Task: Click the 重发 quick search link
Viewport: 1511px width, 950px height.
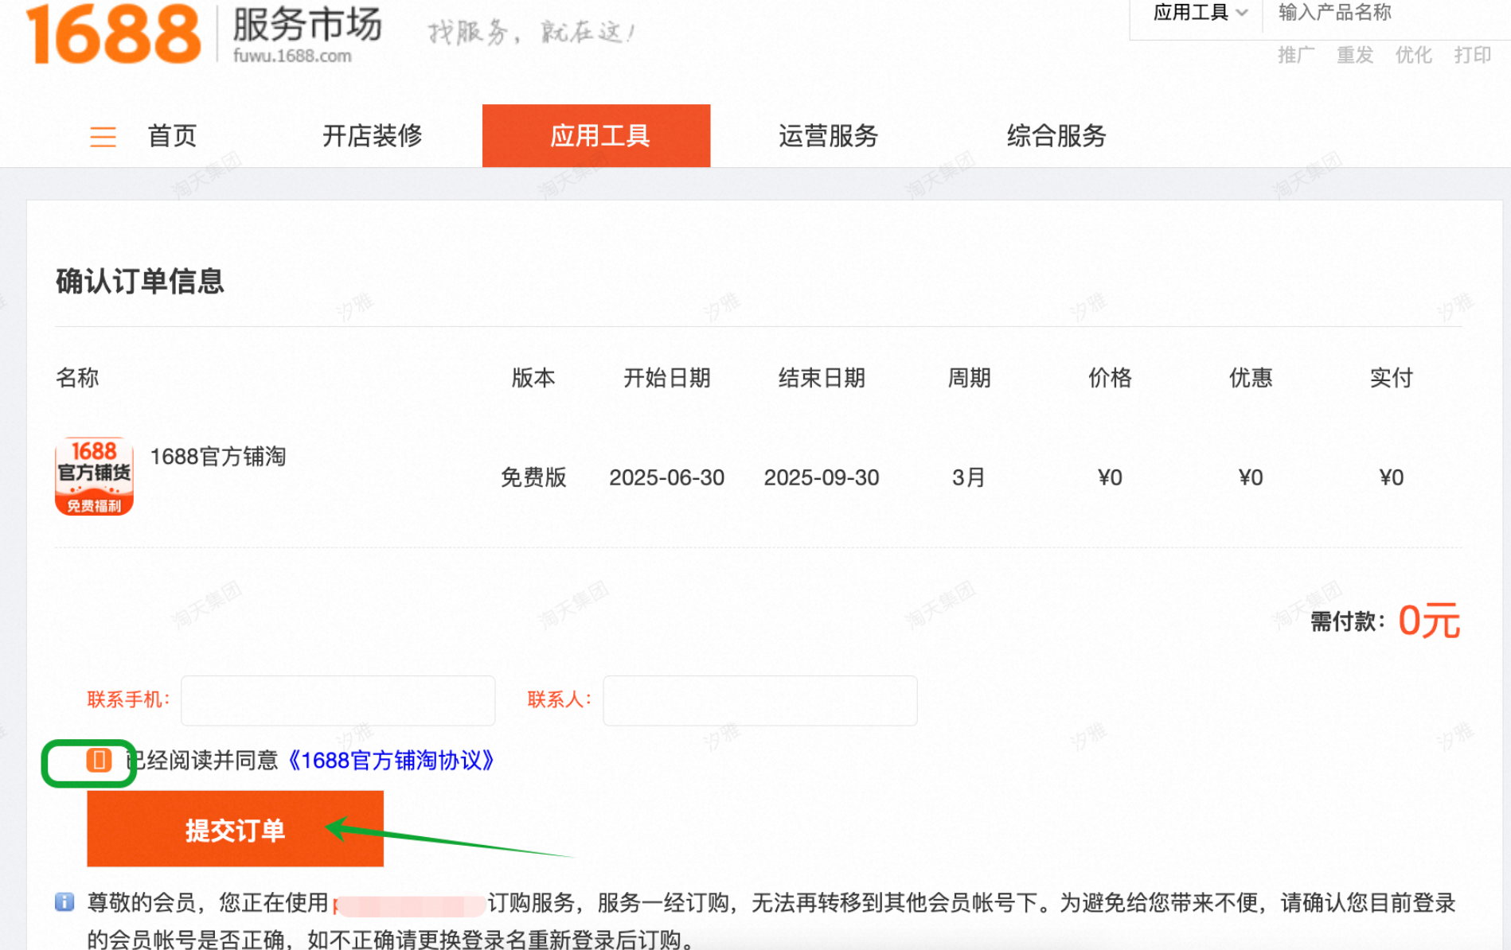Action: tap(1355, 55)
